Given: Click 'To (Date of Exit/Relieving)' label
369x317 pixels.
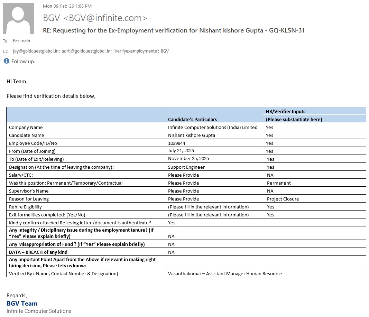Looking at the screenshot, I should coord(36,159).
